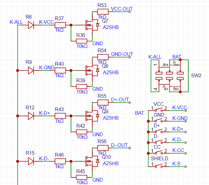Click the GND-OUT net label

[x=122, y=54]
